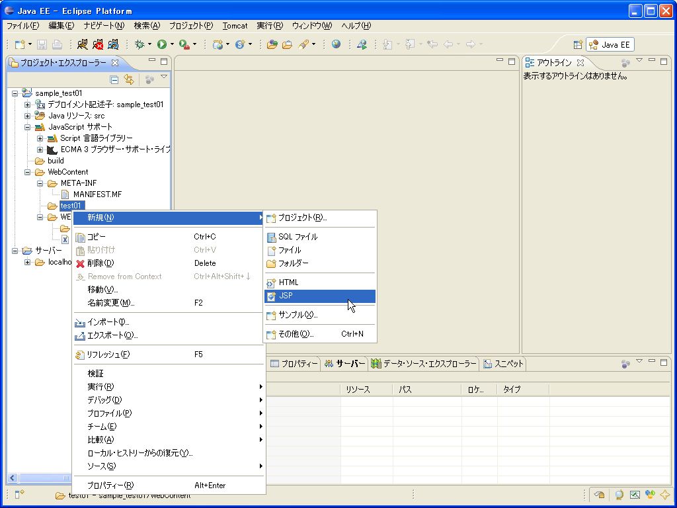Click the MANIFEST.MF file icon
Screen dimensions: 677x508
click(x=65, y=194)
